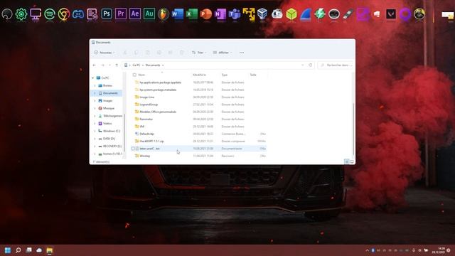The width and height of the screenshot is (455, 256).
Task: Open the blue shark fin dock icon
Action: (306, 14)
